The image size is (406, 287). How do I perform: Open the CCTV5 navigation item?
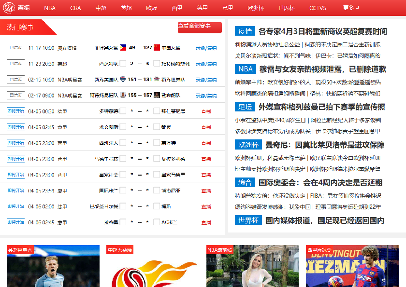tap(318, 8)
